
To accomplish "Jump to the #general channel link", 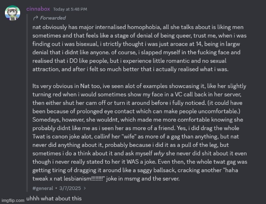I will (x=43, y=188).
